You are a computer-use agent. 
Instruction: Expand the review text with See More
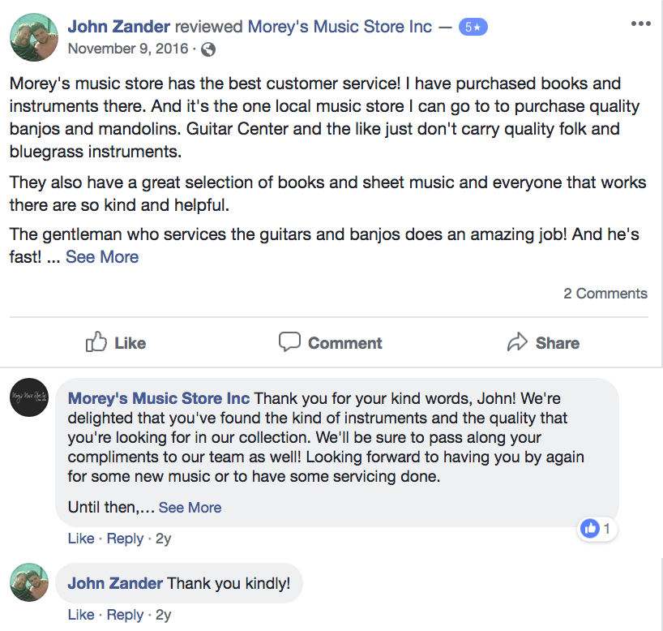[102, 257]
